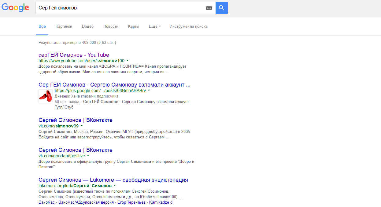This screenshot has height=207, width=381.
Task: Click the blue search magnifier button
Action: tap(222, 8)
